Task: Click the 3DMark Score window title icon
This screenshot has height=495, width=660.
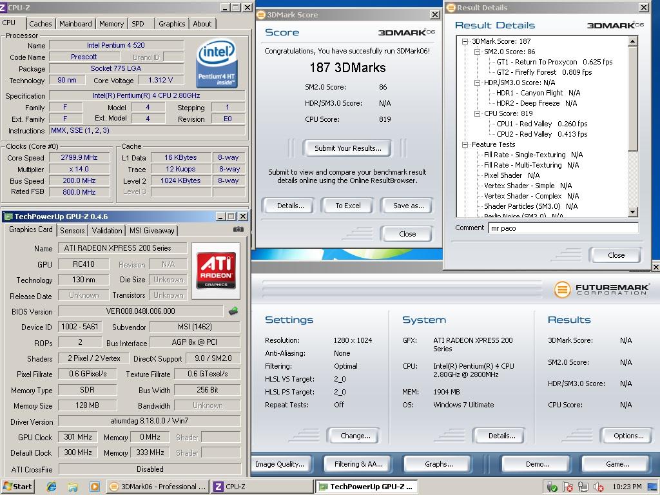Action: (x=261, y=15)
